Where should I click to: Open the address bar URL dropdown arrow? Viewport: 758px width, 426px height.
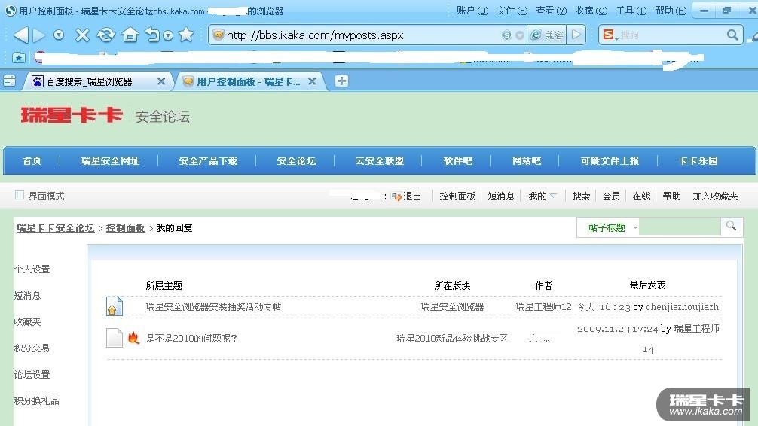tap(520, 35)
